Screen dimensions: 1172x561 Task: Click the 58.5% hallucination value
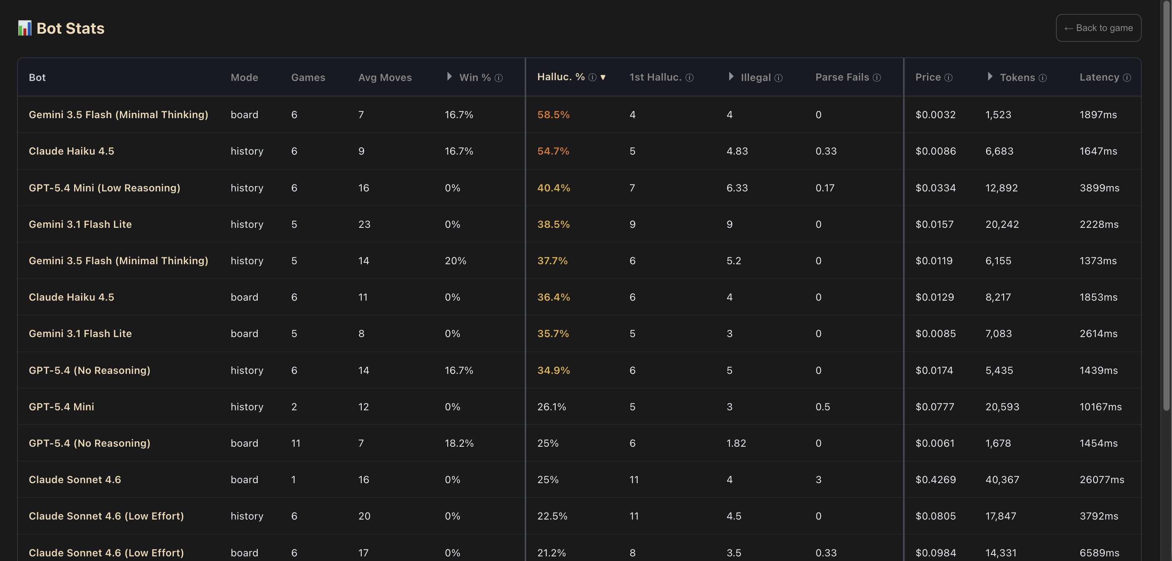point(553,114)
